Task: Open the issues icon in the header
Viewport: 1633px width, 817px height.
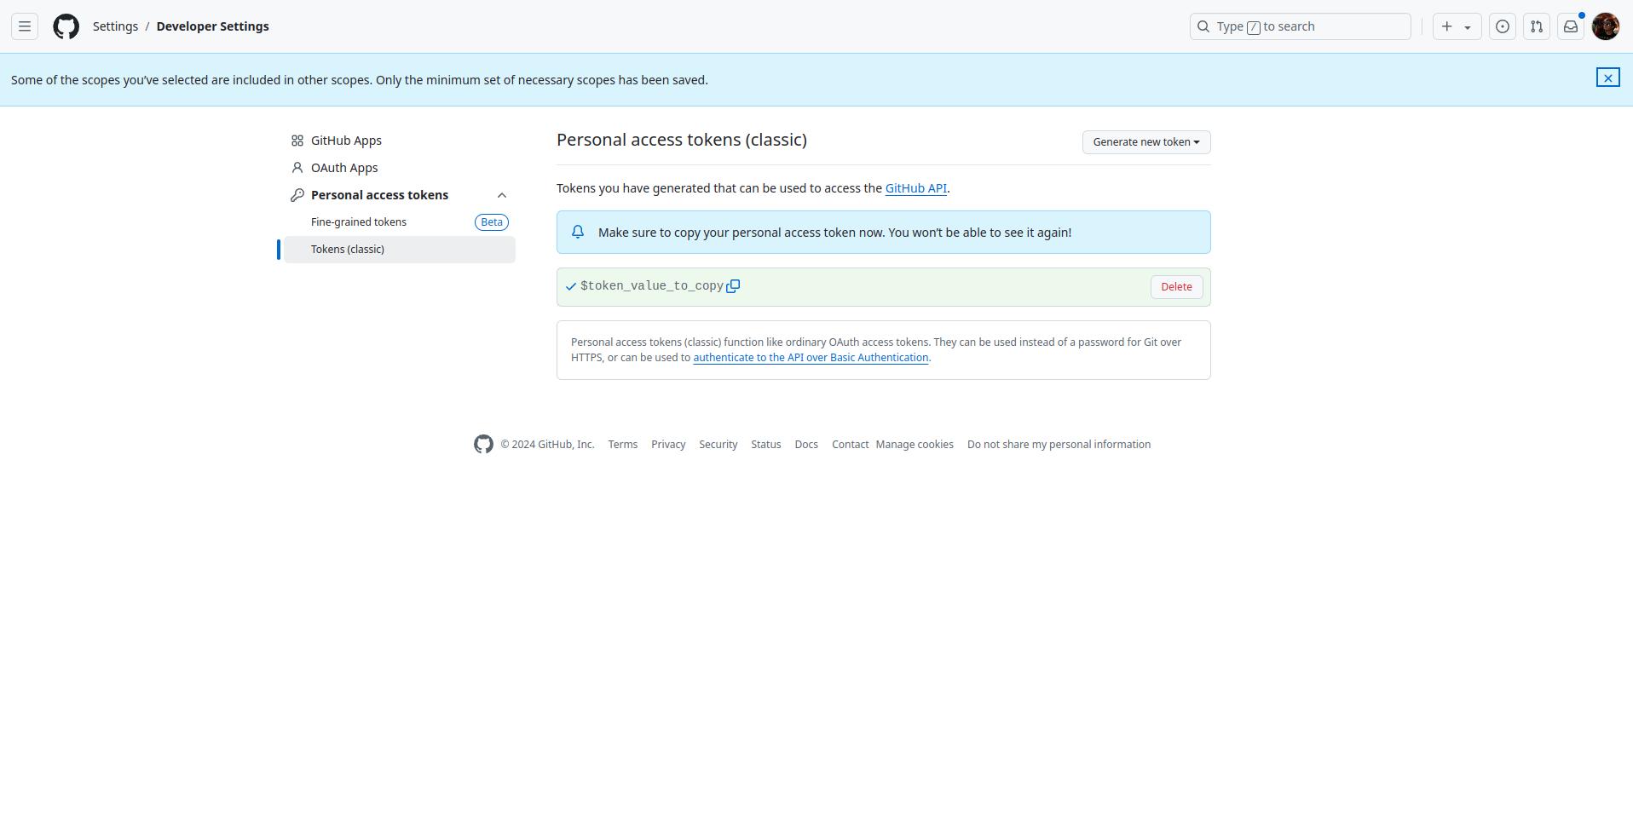Action: point(1502,26)
